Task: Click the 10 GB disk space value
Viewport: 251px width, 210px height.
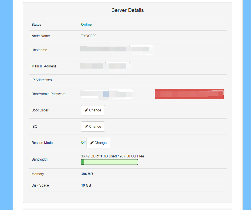Action: [86, 185]
